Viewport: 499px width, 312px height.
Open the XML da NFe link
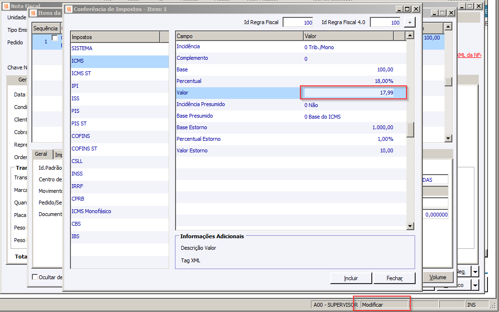pos(469,55)
